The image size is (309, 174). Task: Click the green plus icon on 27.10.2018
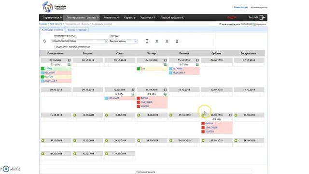[x=203, y=141]
